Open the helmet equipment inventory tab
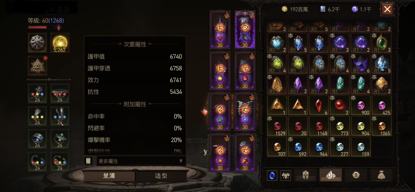This screenshot has height=192, width=415. click(x=305, y=175)
